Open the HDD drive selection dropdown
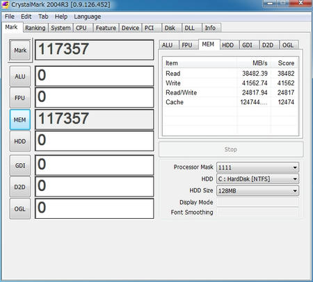Screen dimensions: 313x282 [257, 179]
